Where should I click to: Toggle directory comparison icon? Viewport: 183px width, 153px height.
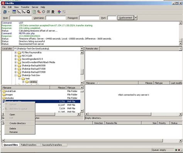64,12
